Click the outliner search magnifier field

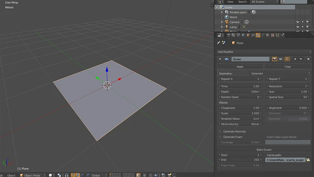[294, 2]
